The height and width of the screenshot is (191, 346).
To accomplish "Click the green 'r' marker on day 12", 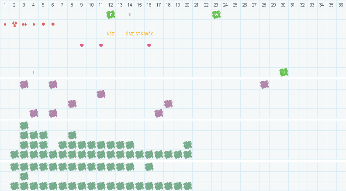I will point(111,14).
